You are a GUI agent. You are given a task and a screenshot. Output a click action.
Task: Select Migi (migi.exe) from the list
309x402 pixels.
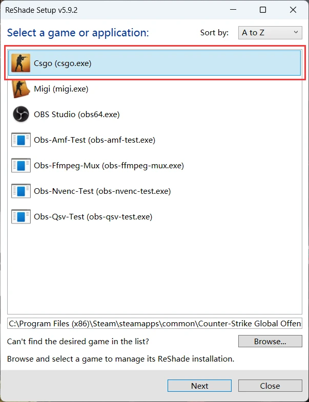point(61,89)
